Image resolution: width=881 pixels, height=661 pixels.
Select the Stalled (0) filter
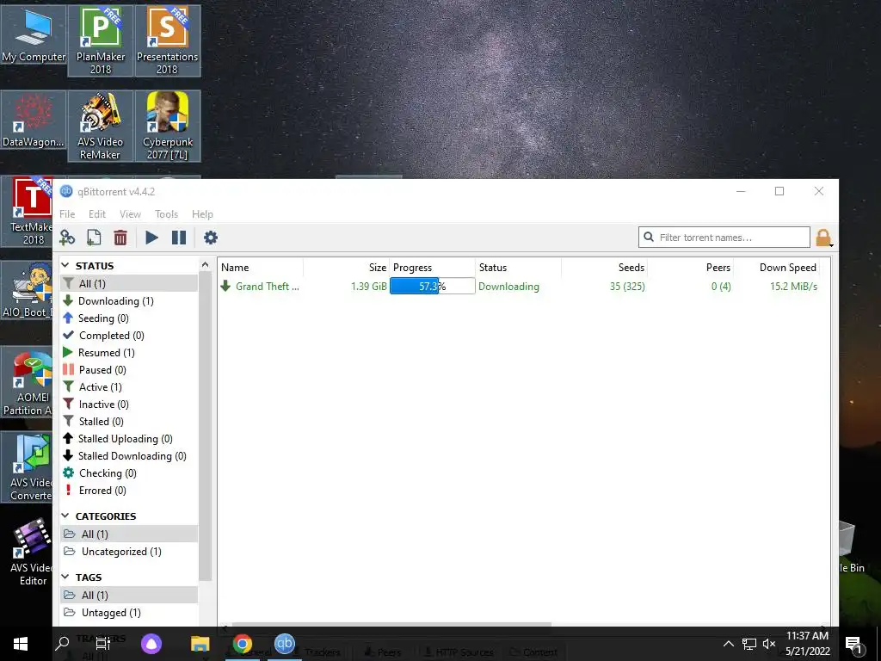pos(129,421)
